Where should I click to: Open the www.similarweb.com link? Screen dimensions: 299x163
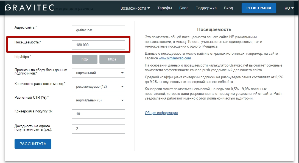(x=175, y=58)
